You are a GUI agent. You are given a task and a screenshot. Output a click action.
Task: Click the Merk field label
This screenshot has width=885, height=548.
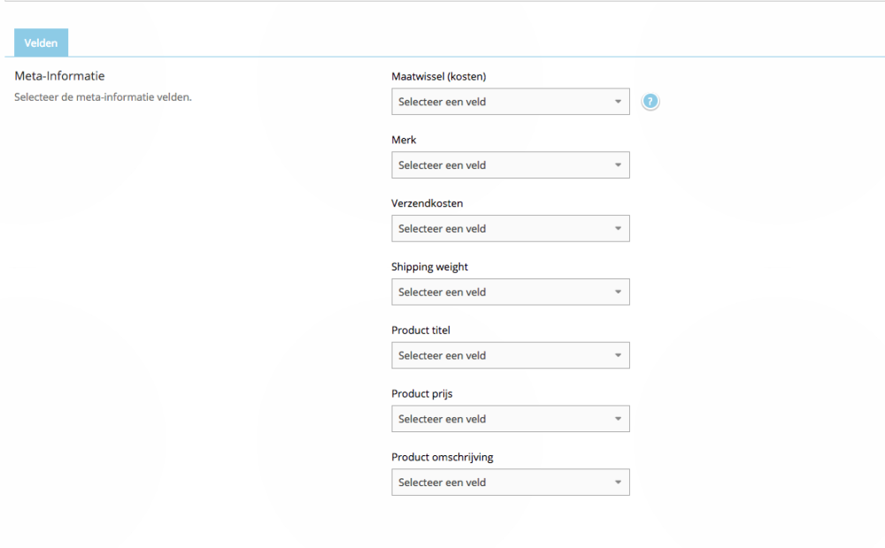coord(404,141)
